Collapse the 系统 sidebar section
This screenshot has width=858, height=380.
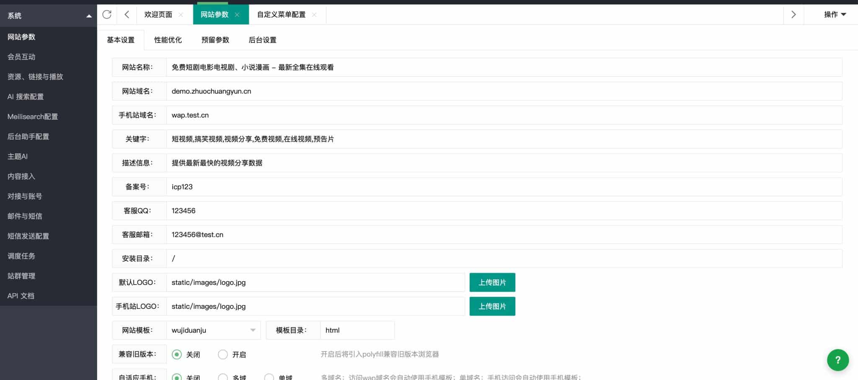click(x=48, y=16)
